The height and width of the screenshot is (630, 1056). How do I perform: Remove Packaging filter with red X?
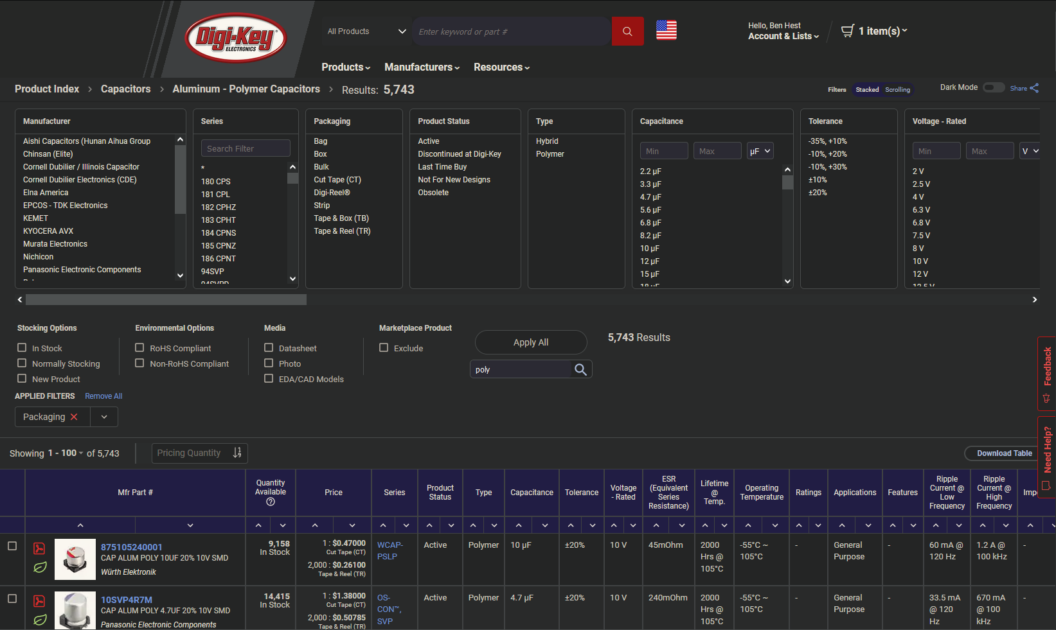tap(74, 417)
